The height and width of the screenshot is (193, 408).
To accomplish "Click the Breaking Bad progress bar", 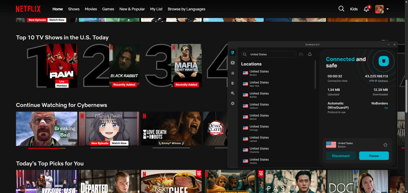I will tap(47, 148).
